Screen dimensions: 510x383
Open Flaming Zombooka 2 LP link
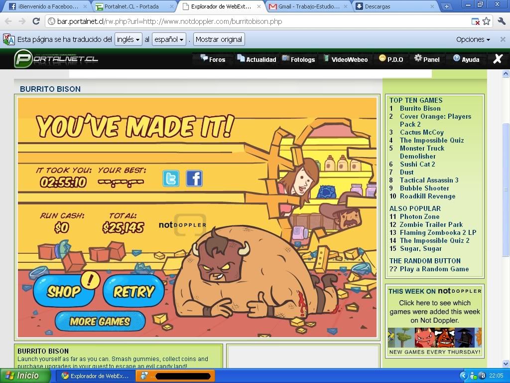click(x=438, y=232)
